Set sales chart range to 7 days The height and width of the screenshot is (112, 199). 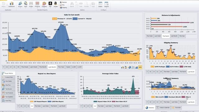coord(3,67)
